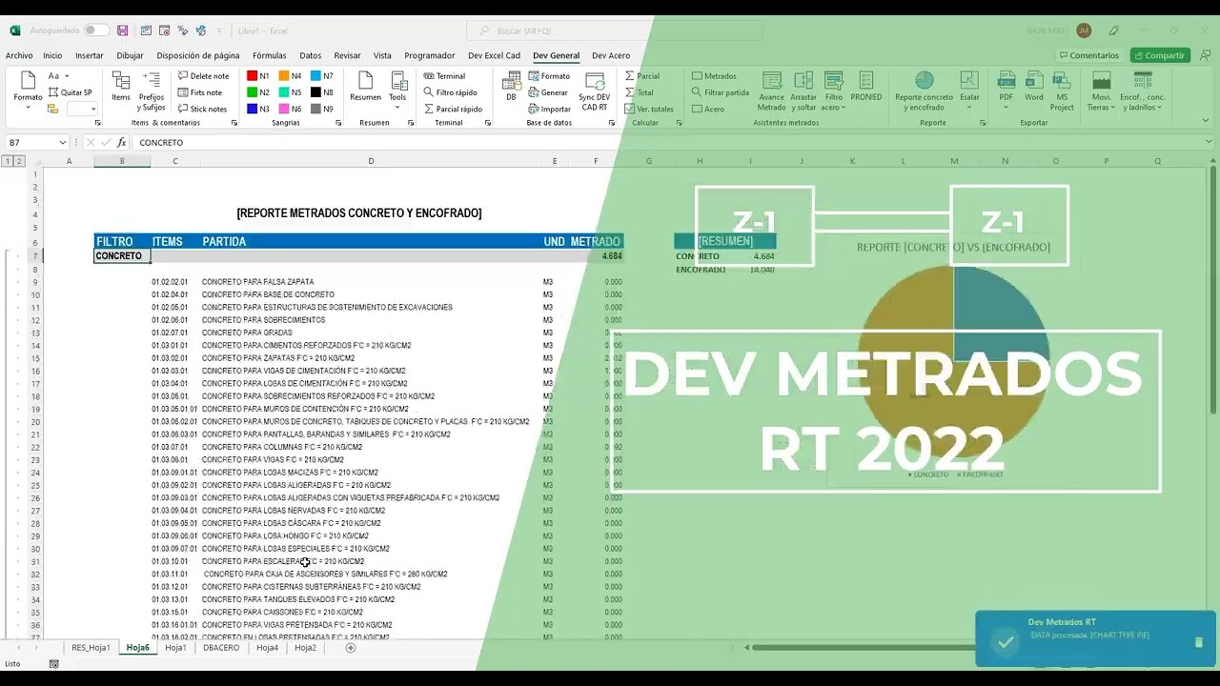
Task: Open the PDF export dropdown
Action: pos(1006,91)
